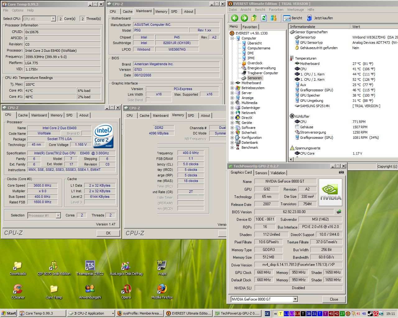
Task: Switch to the Sensors tab in GPU-Z
Action: point(261,173)
